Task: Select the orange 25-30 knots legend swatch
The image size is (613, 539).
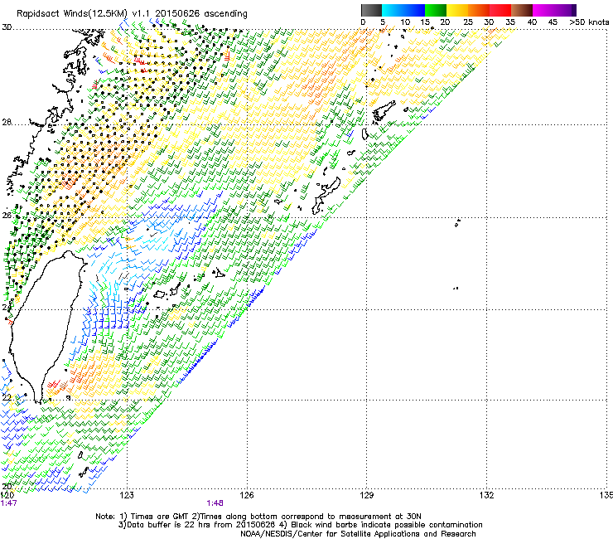Action: pyautogui.click(x=479, y=10)
